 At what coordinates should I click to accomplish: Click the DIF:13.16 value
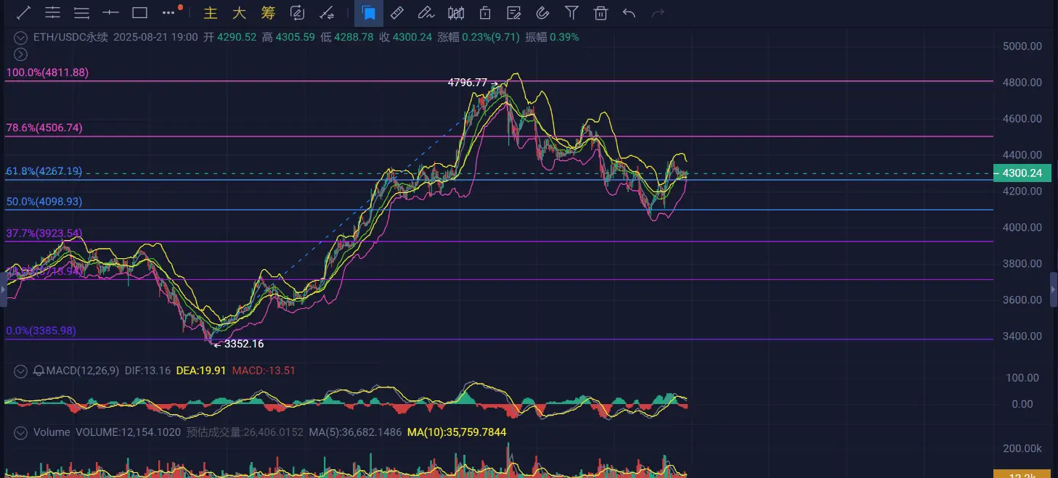(147, 371)
